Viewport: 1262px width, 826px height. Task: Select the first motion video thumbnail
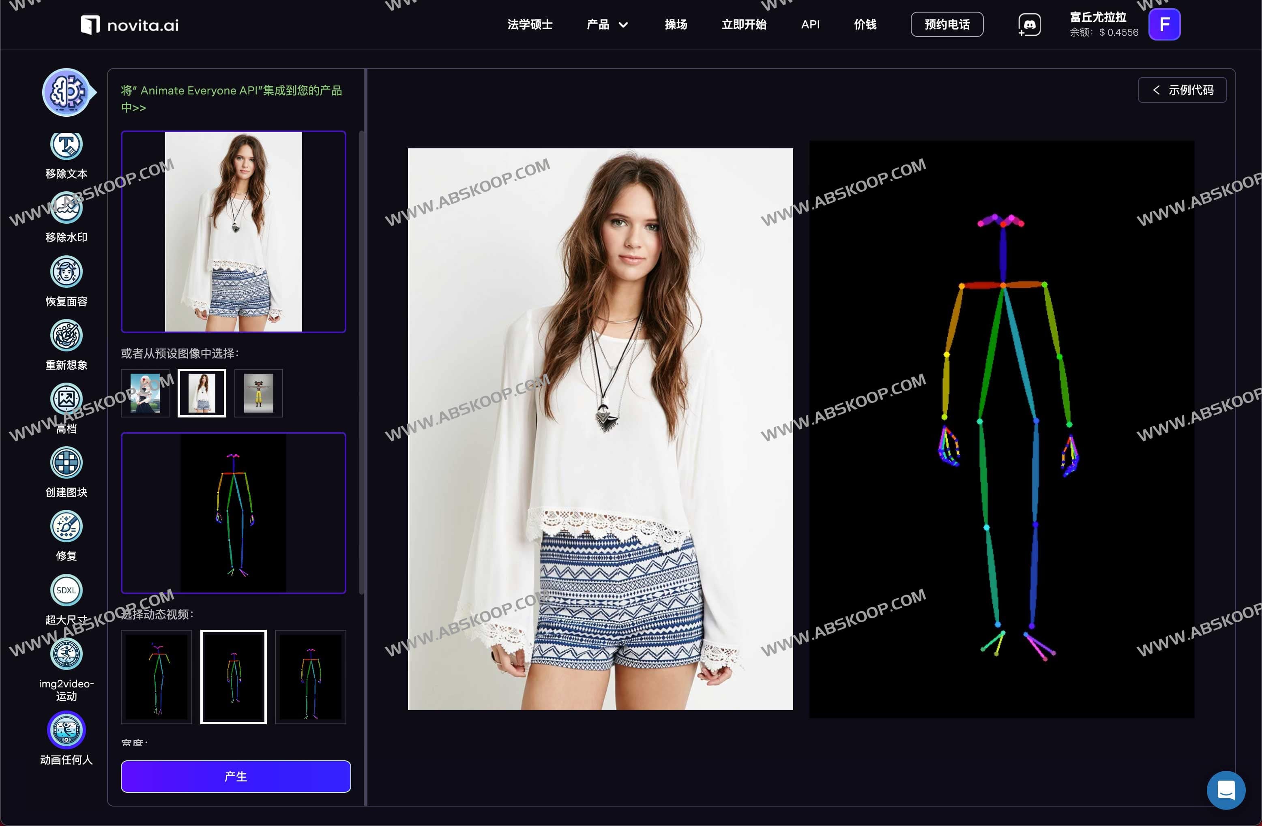pos(157,676)
